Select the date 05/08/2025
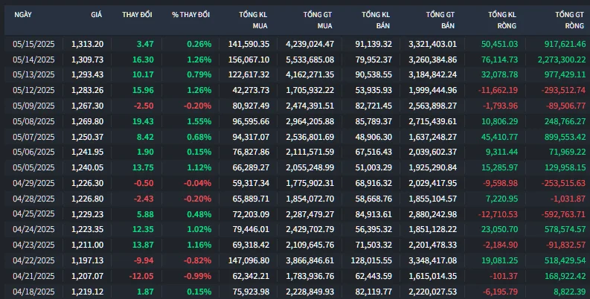Screen dimensions: 590x299 tap(33, 121)
